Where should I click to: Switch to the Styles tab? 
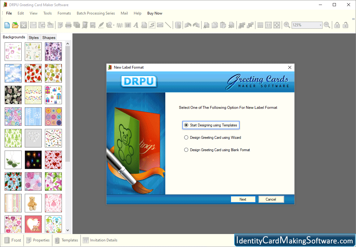[34, 37]
